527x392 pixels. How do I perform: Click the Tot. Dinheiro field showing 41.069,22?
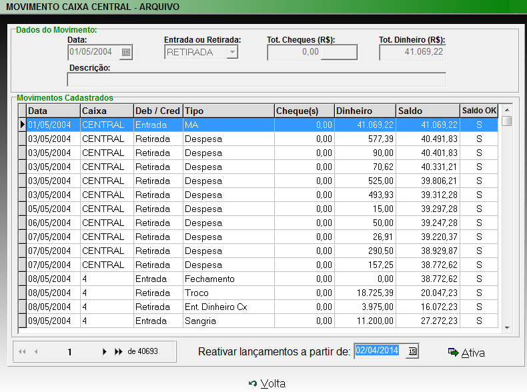tap(412, 53)
